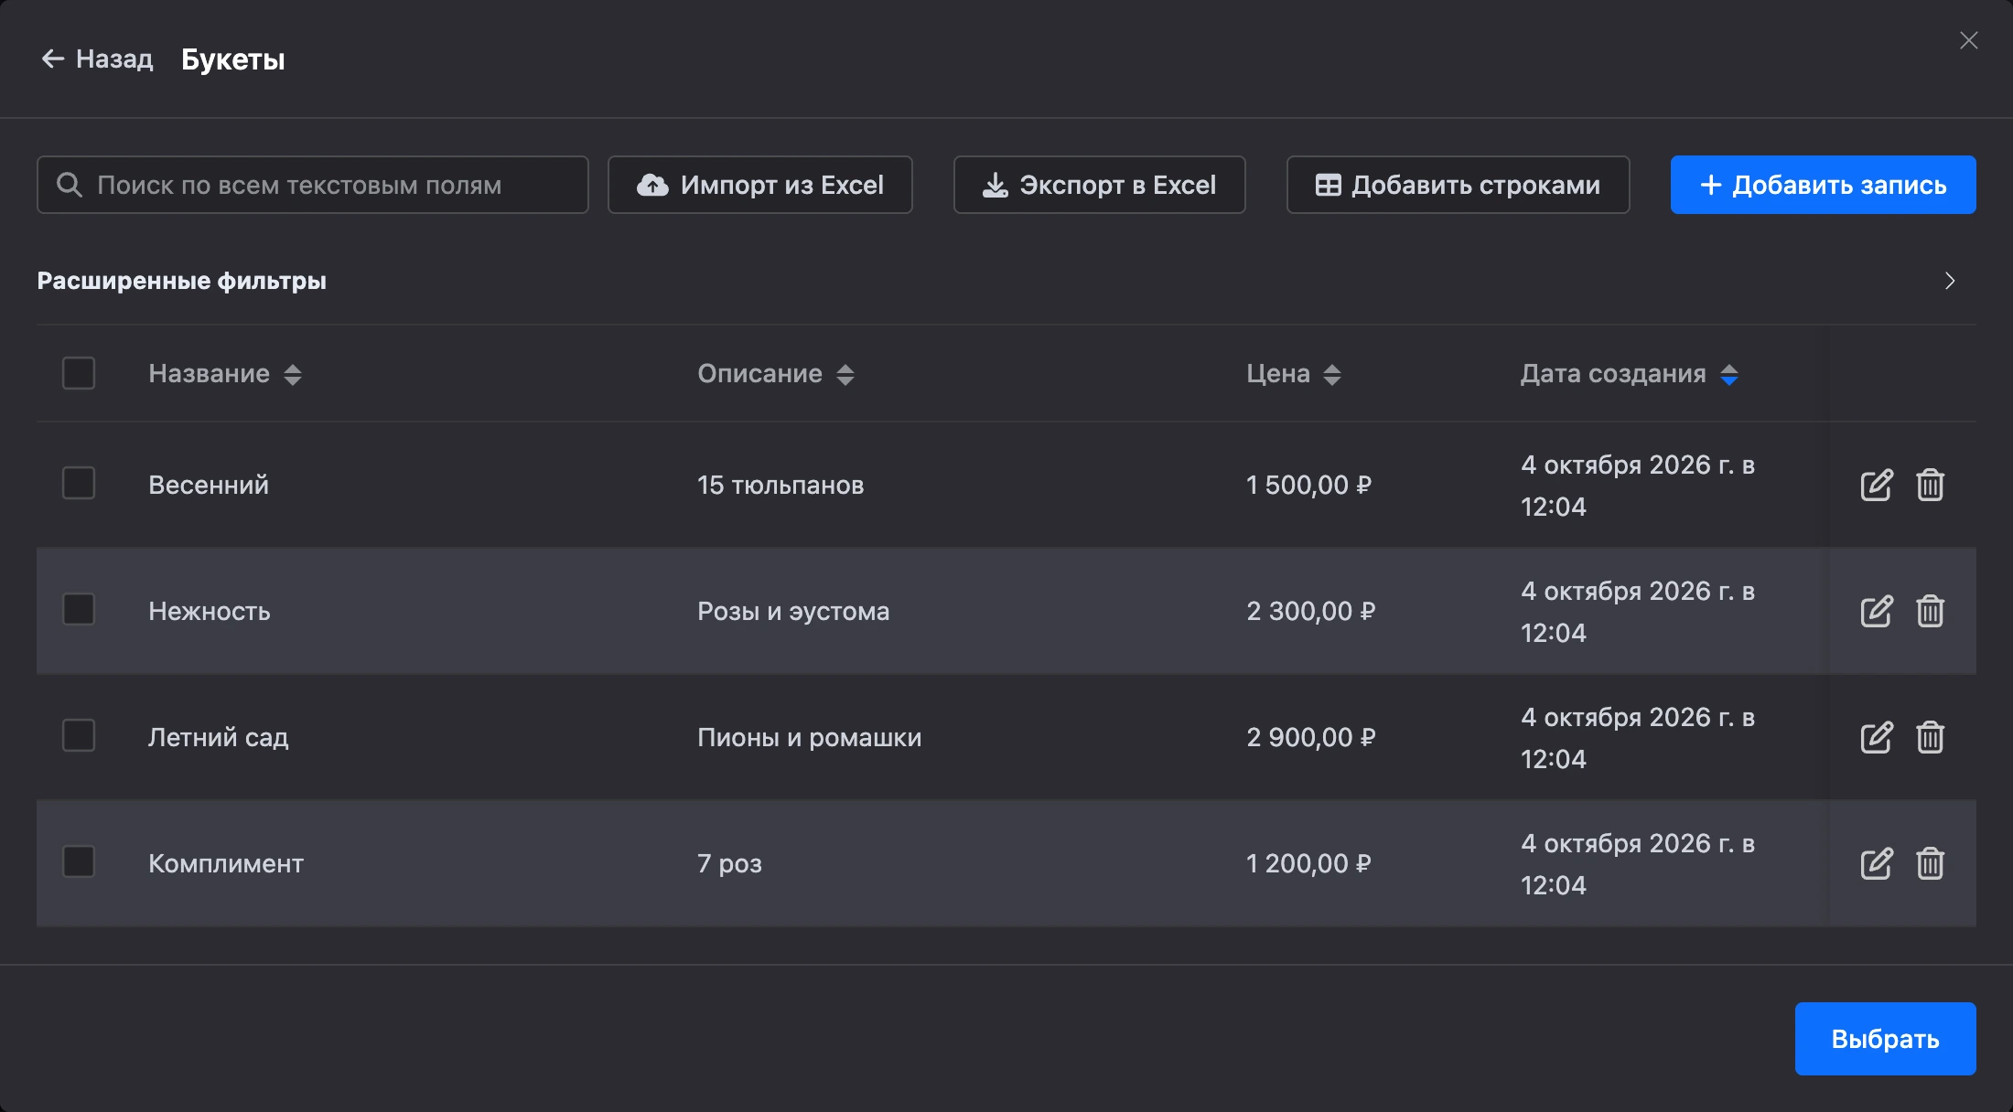Remove the Летний сад row
The image size is (2013, 1112).
tap(1931, 737)
